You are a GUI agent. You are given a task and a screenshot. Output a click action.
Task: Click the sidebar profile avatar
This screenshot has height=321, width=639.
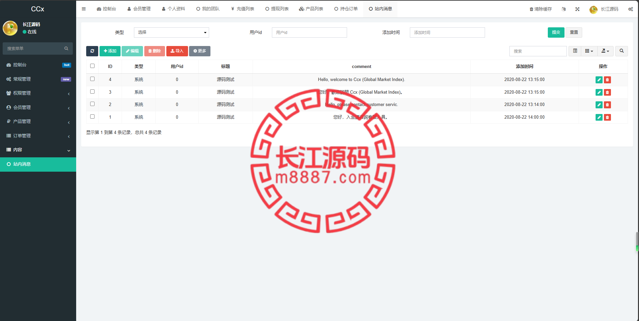[x=10, y=28]
